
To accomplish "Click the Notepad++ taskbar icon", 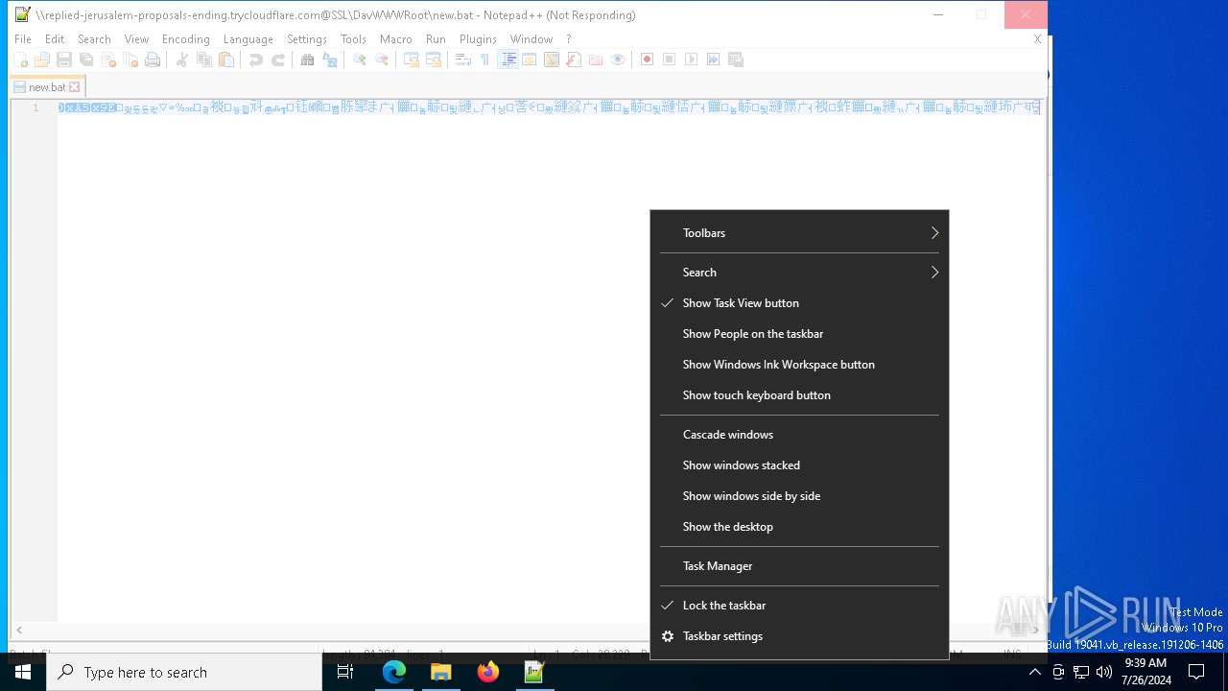I will tap(534, 672).
